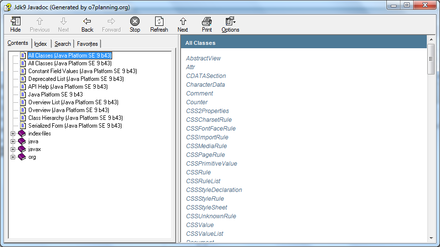Click page icon beside Deprecated List
Screen dimensions: 440x247
click(23, 79)
